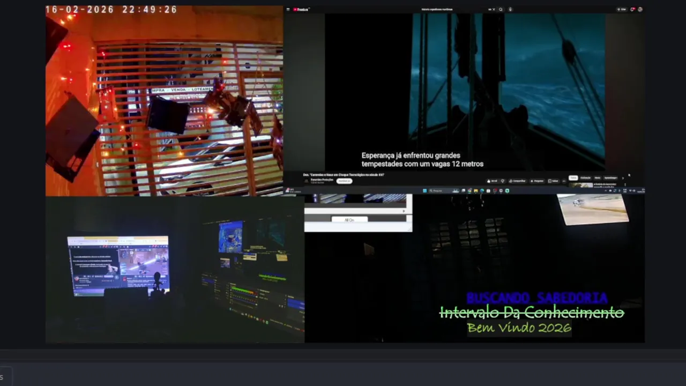Click the ship storm video player
The width and height of the screenshot is (686, 386).
pos(465,92)
